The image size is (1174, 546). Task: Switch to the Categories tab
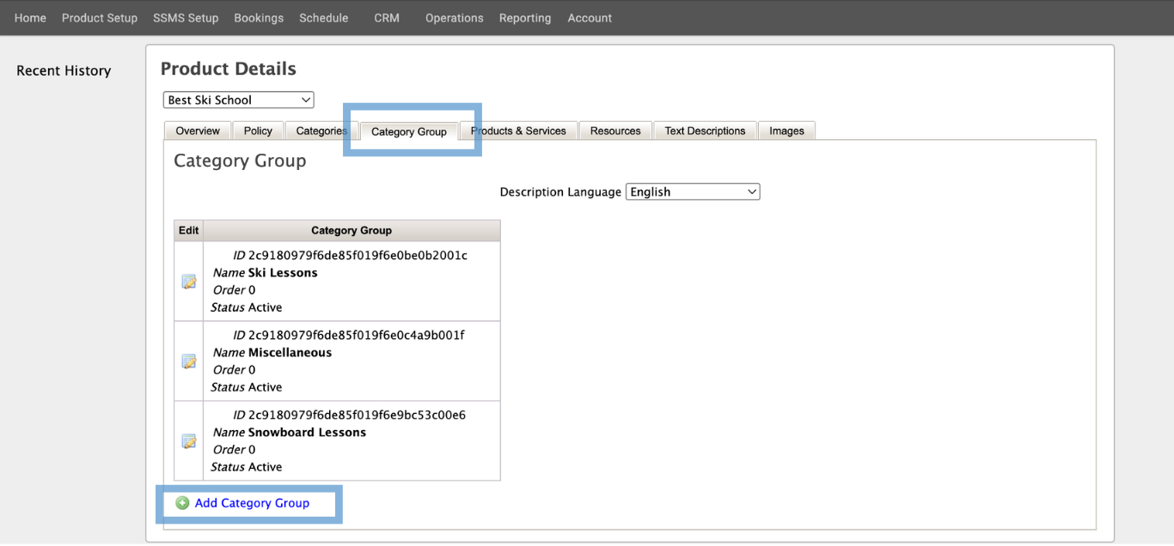point(321,130)
